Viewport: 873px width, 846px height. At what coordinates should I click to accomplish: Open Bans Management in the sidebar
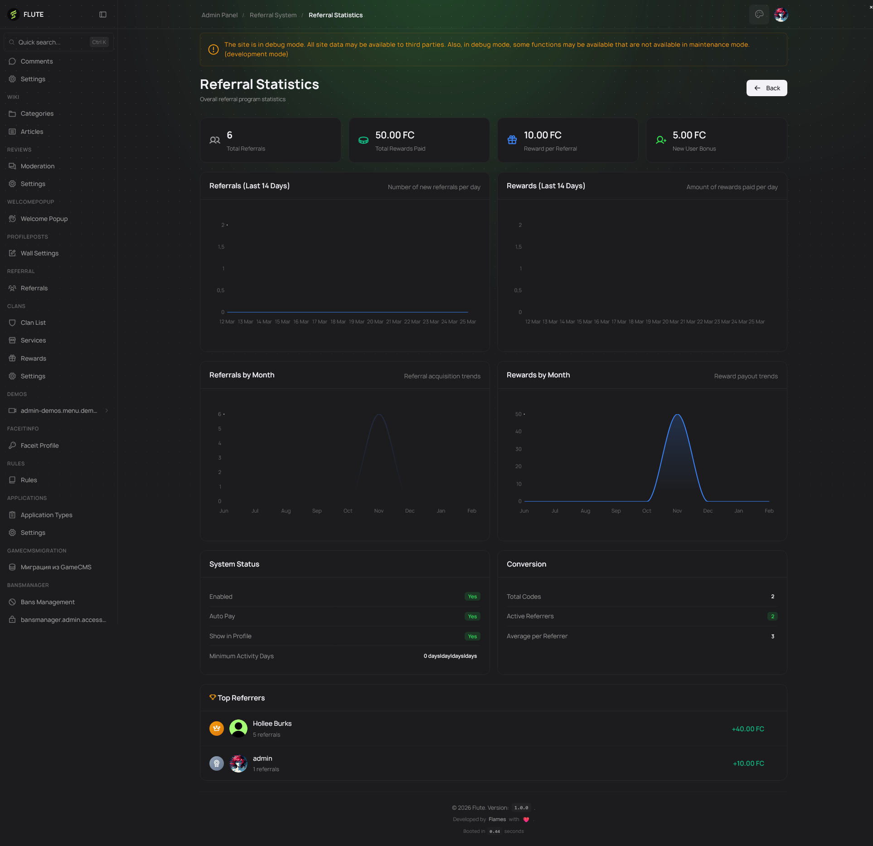(48, 602)
